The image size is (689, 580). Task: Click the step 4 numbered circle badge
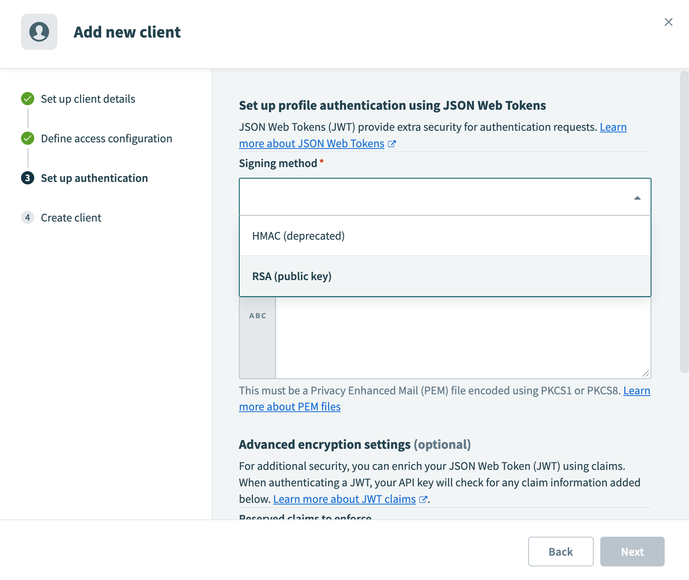coord(28,217)
